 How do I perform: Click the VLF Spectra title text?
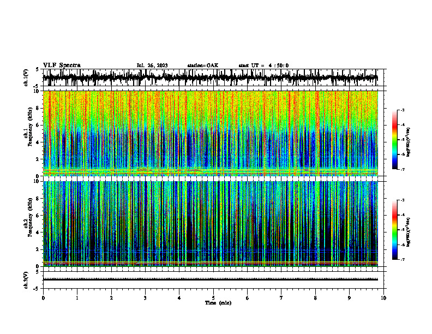coord(62,65)
